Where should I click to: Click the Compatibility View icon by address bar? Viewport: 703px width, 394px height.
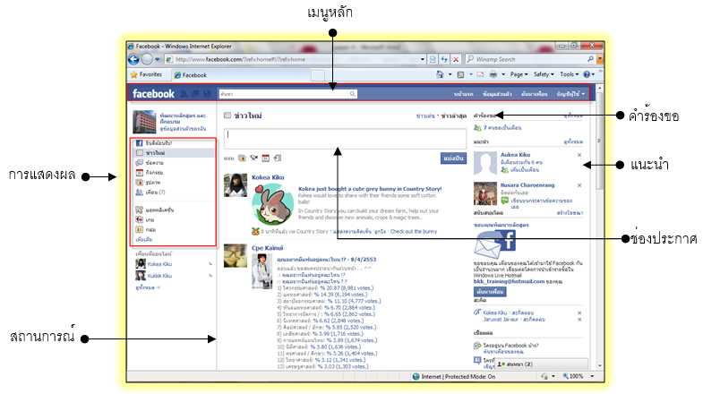pyautogui.click(x=433, y=59)
